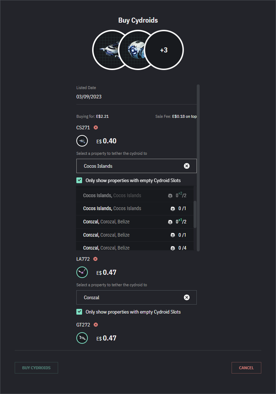Select Corozal, Belize property with 0/1 slots
This screenshot has height=394, width=276.
pyautogui.click(x=134, y=235)
